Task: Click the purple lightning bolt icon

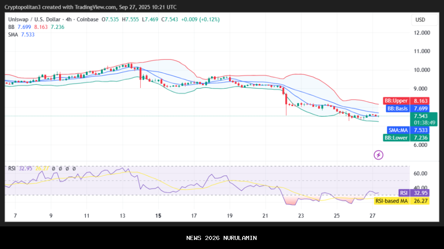Action: [378, 155]
